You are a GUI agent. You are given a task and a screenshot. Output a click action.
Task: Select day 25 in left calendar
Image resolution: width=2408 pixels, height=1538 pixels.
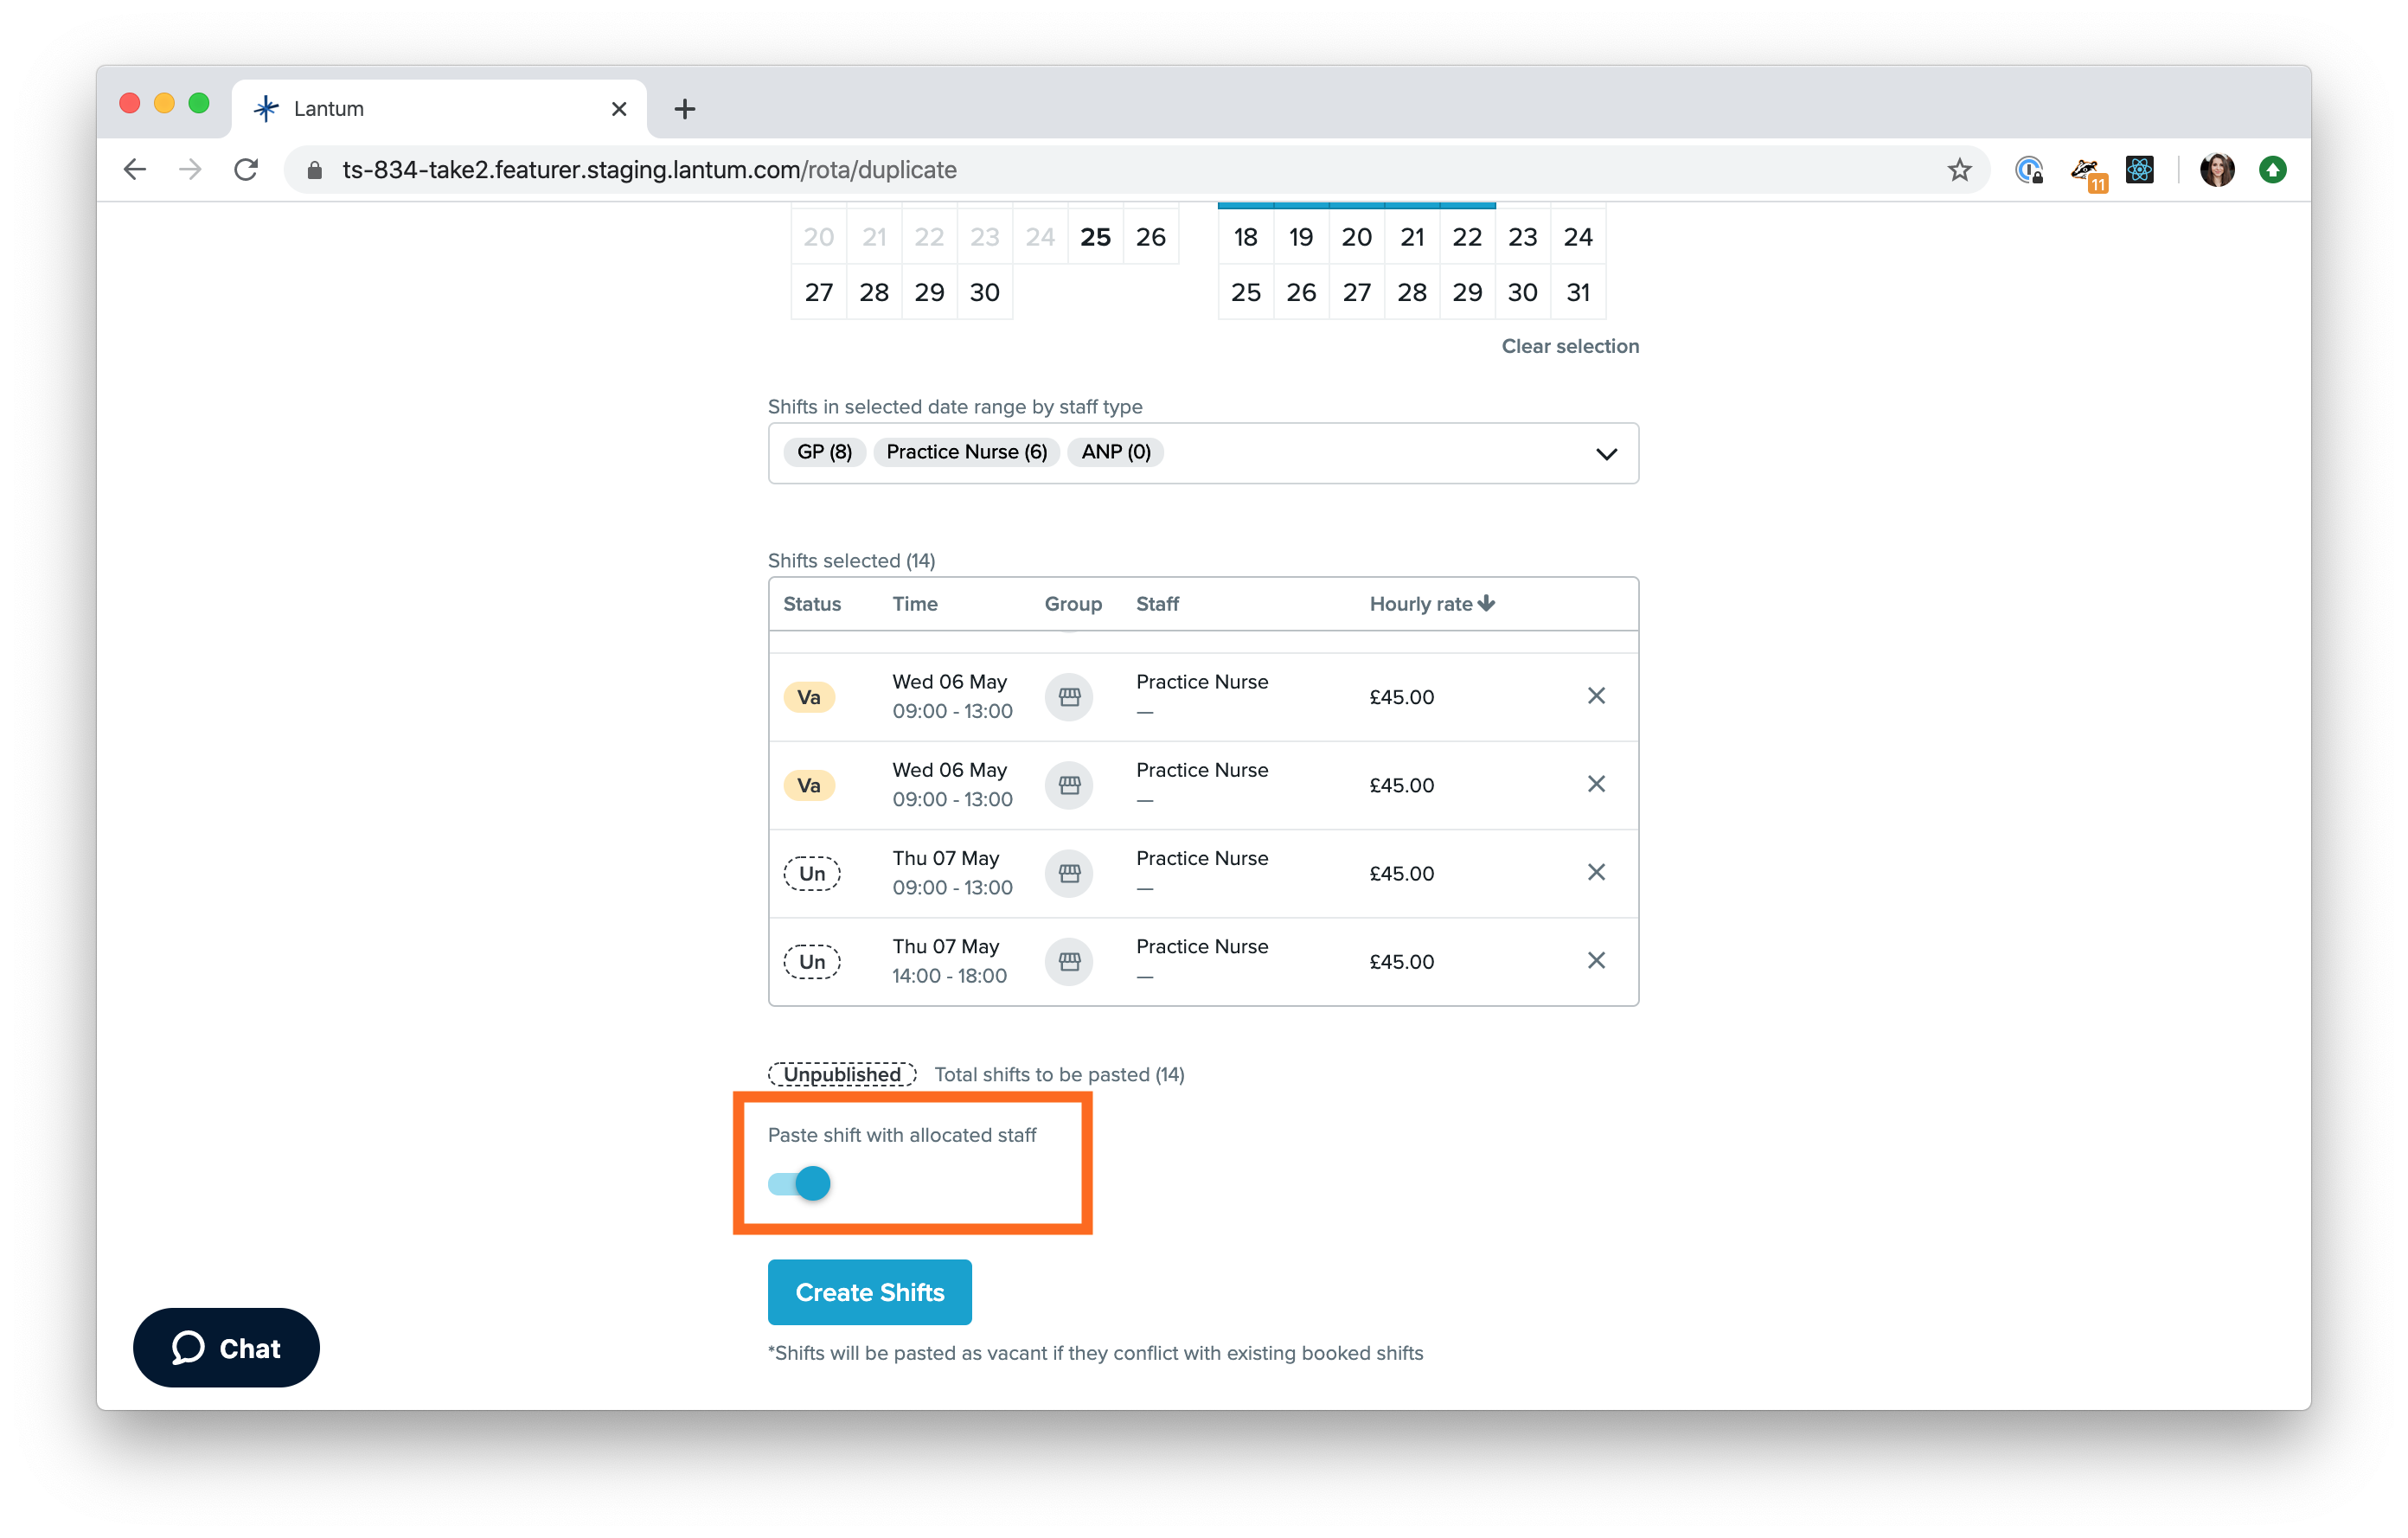tap(1095, 237)
